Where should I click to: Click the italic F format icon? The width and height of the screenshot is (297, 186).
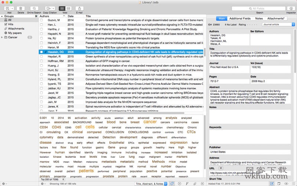click(187, 183)
